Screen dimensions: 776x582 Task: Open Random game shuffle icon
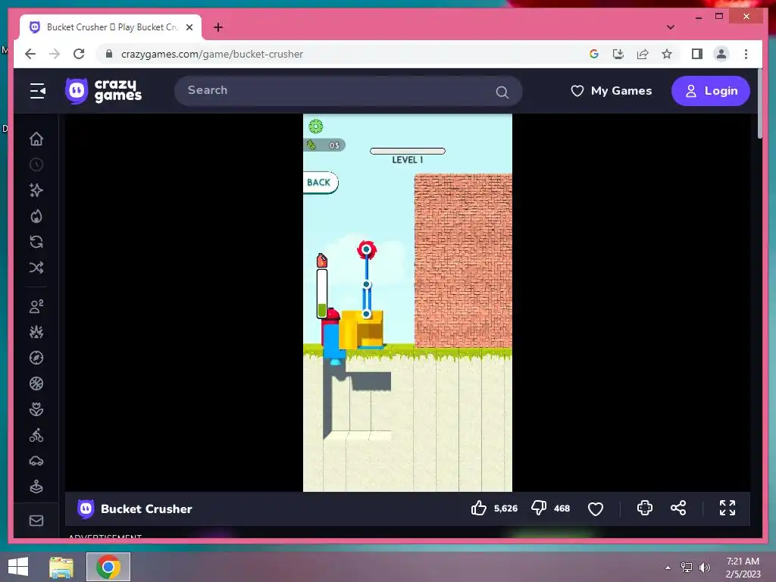coord(36,268)
